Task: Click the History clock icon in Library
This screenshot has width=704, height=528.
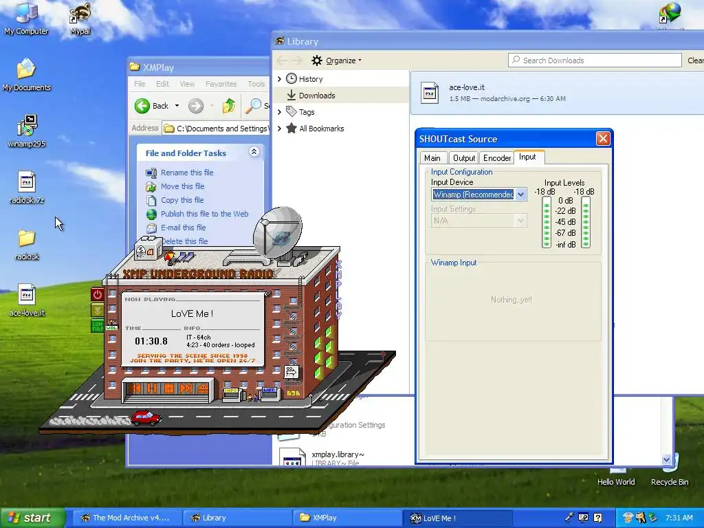Action: pyautogui.click(x=291, y=78)
